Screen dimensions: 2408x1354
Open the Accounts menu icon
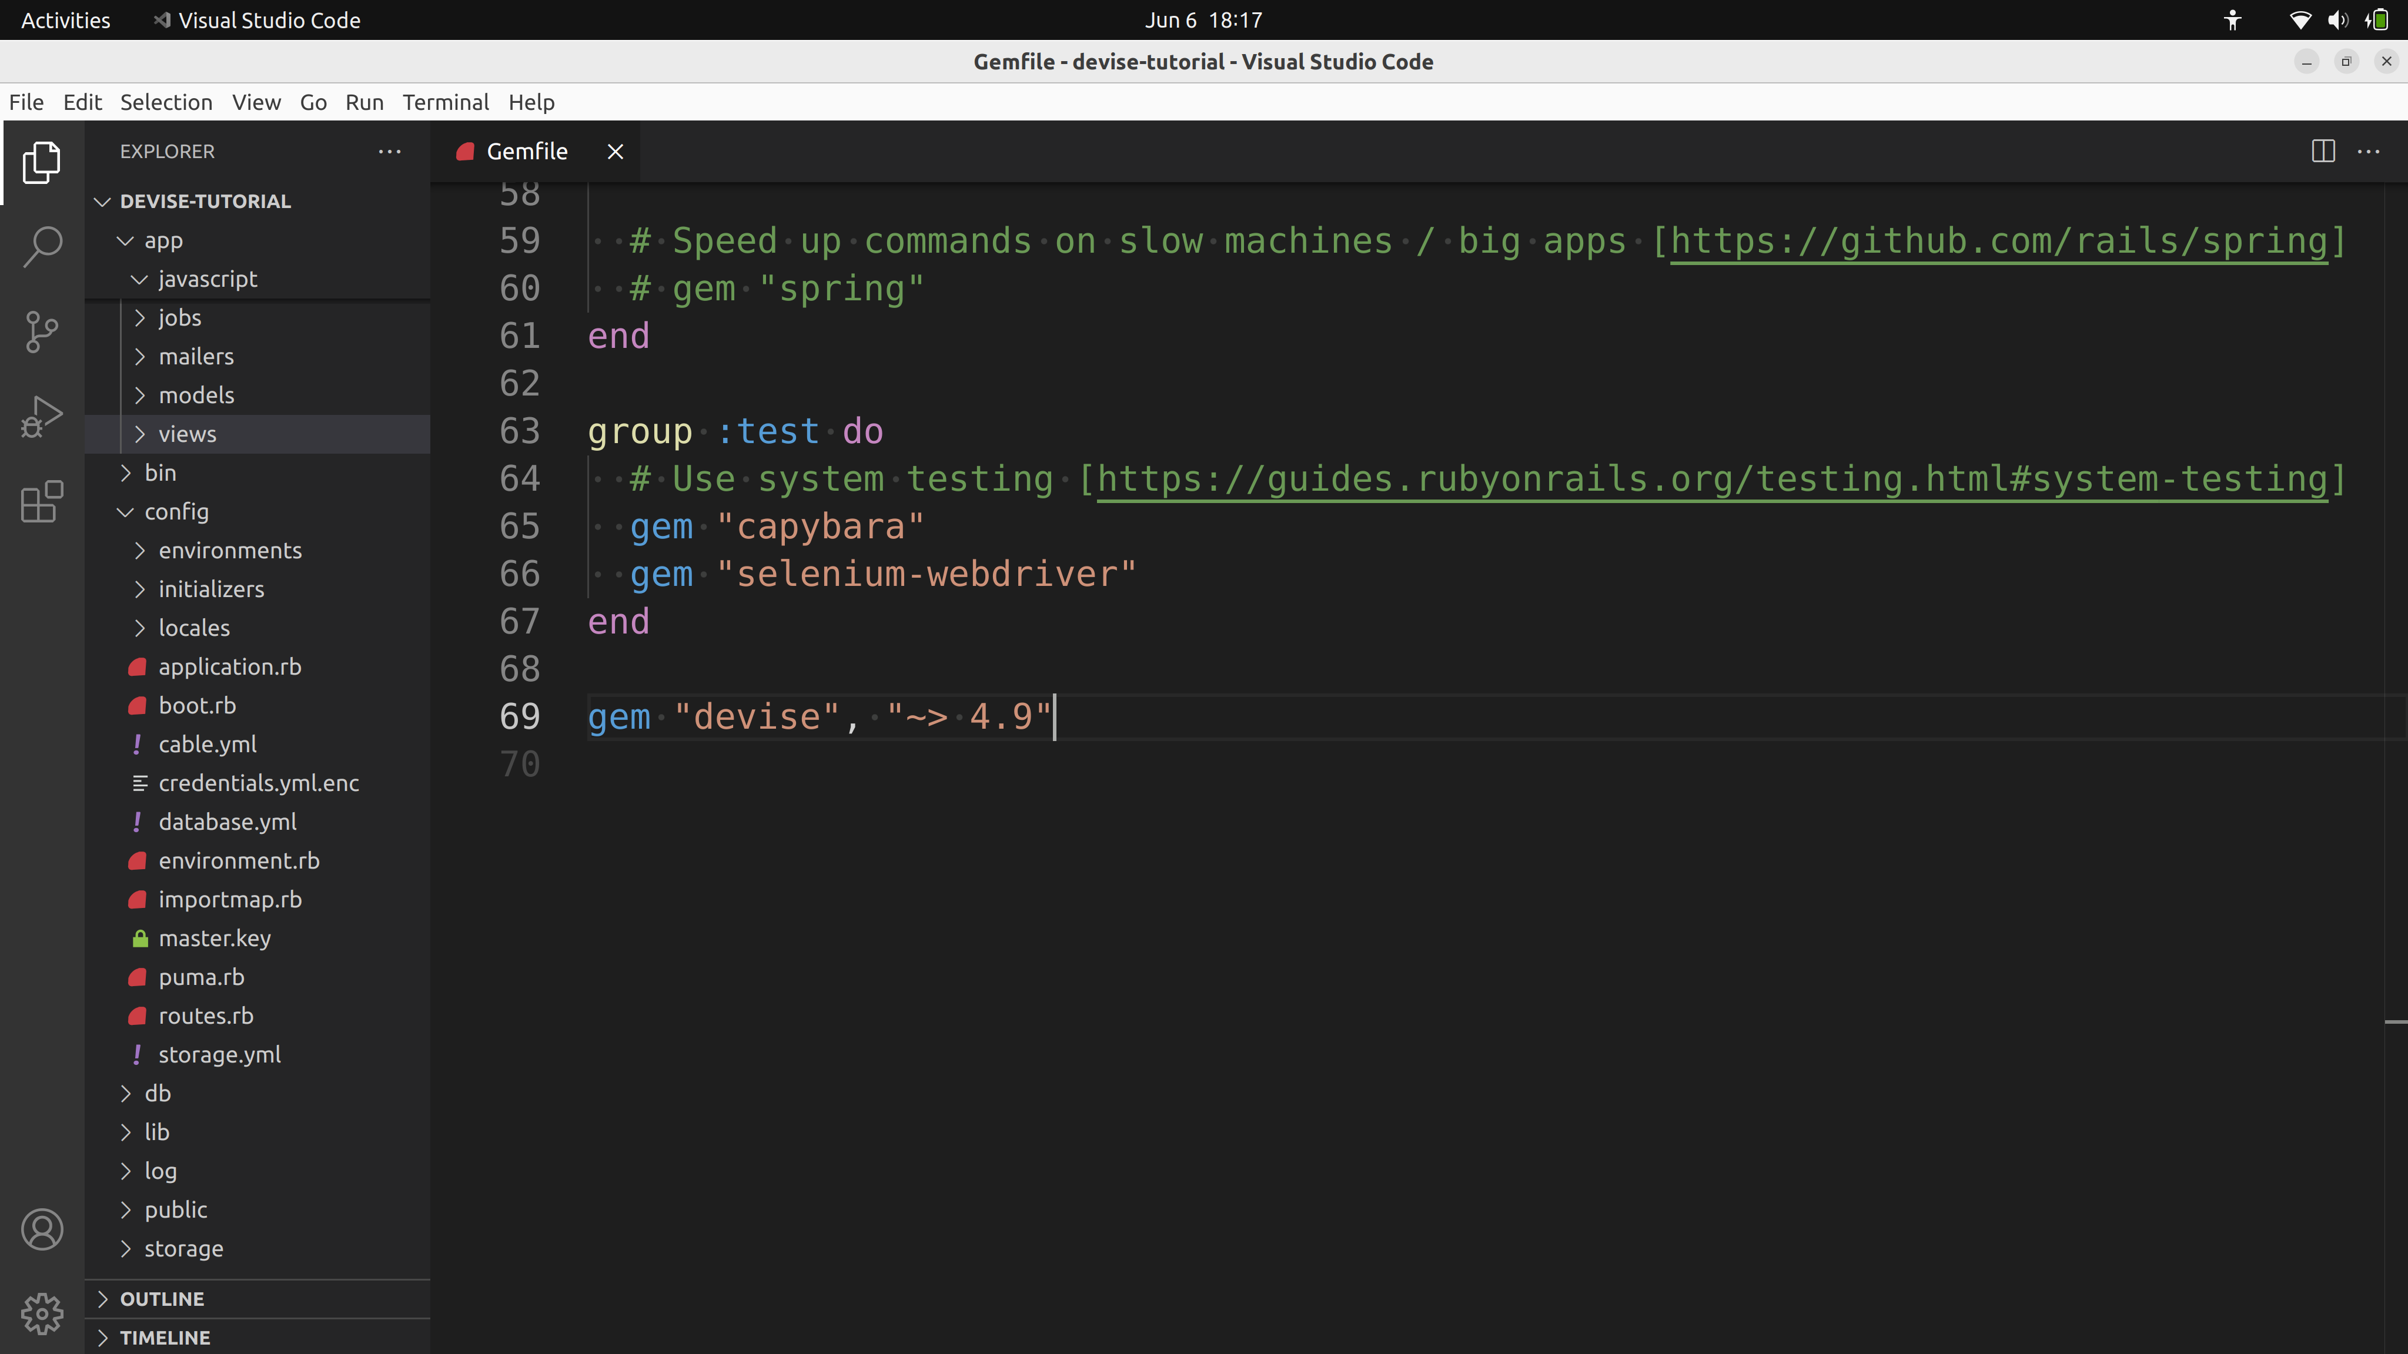[42, 1230]
